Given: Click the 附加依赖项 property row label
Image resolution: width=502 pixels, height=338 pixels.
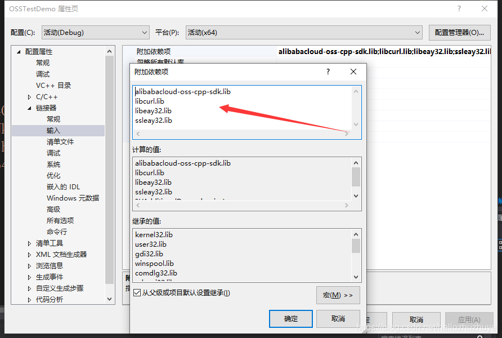Looking at the screenshot, I should click(x=154, y=52).
